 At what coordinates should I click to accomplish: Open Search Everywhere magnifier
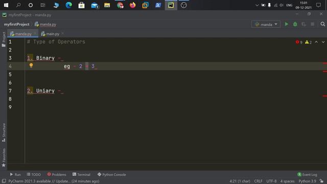pos(322,24)
